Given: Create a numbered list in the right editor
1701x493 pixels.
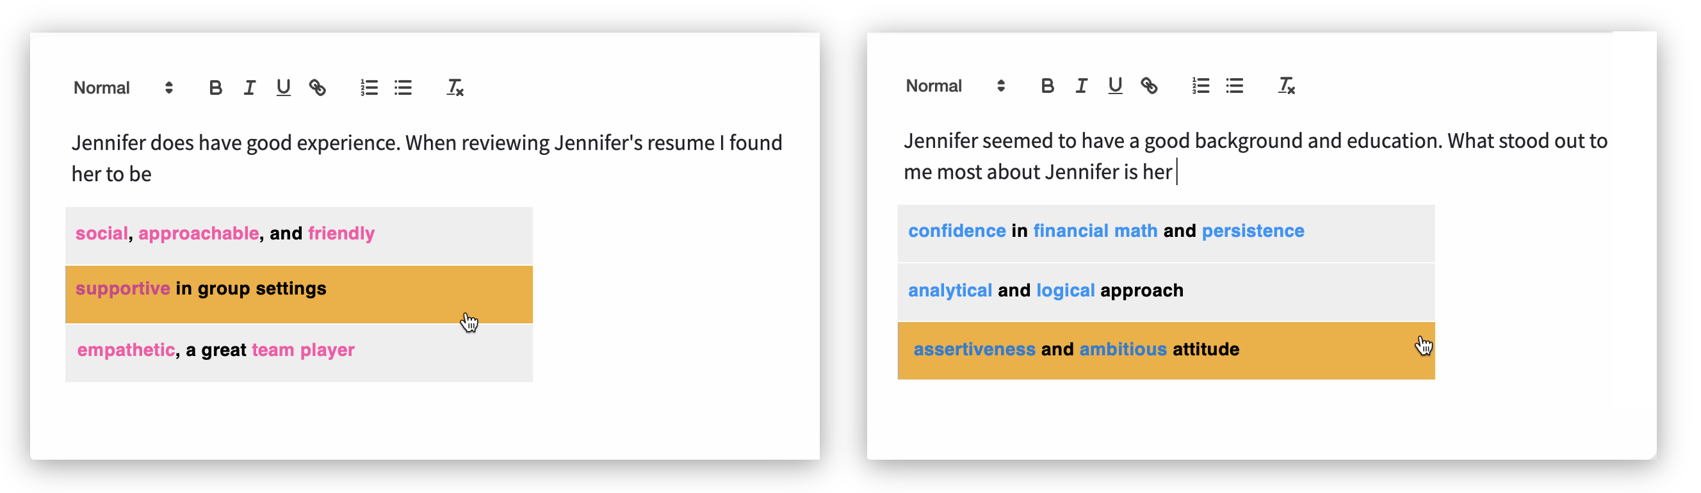Looking at the screenshot, I should pos(1201,86).
